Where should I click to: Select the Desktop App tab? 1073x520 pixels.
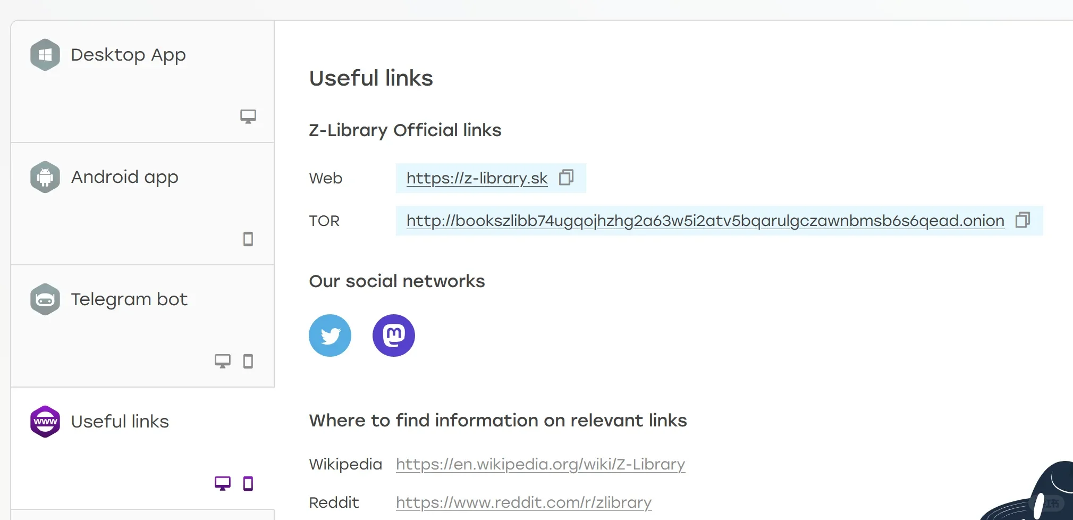142,81
